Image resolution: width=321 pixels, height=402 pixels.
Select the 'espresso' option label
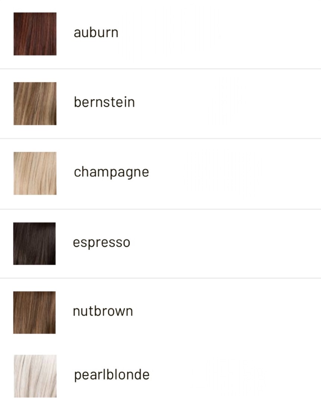point(102,243)
